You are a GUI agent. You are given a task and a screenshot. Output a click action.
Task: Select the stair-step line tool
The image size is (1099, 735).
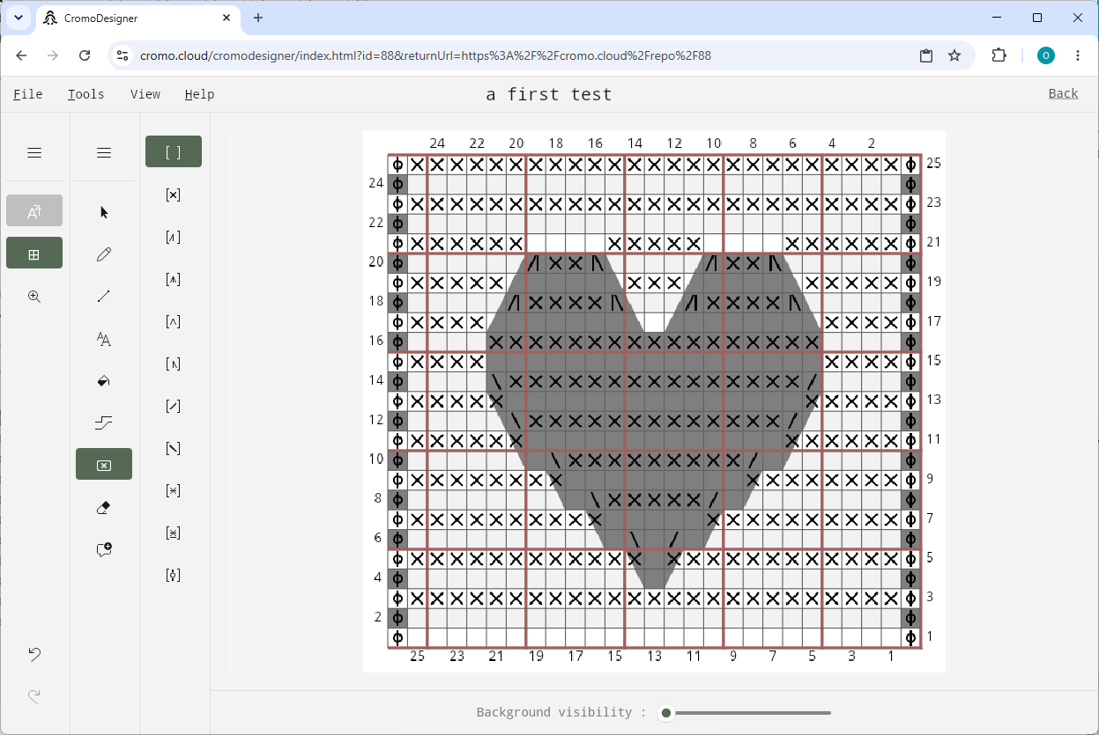[104, 423]
